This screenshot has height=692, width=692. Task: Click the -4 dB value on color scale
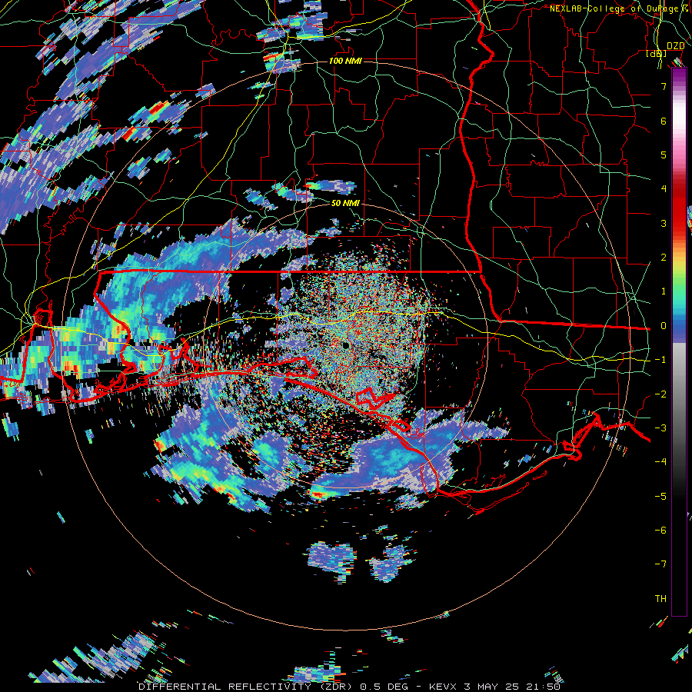point(660,462)
